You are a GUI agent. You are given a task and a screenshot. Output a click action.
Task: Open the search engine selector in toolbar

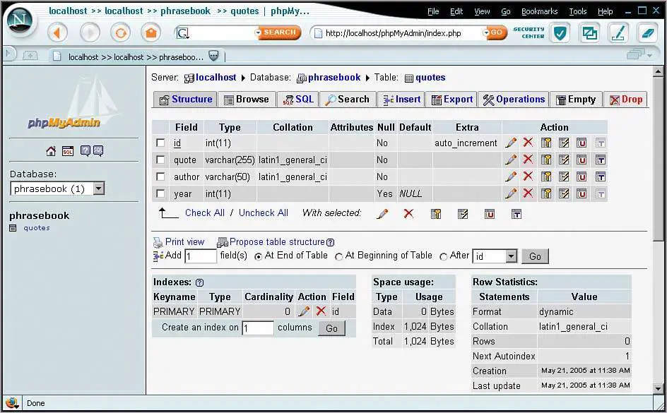pos(183,32)
